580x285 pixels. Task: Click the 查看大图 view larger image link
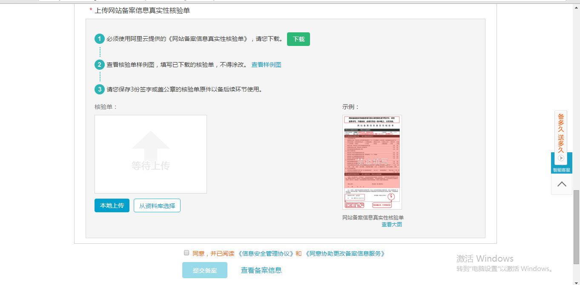click(x=391, y=224)
